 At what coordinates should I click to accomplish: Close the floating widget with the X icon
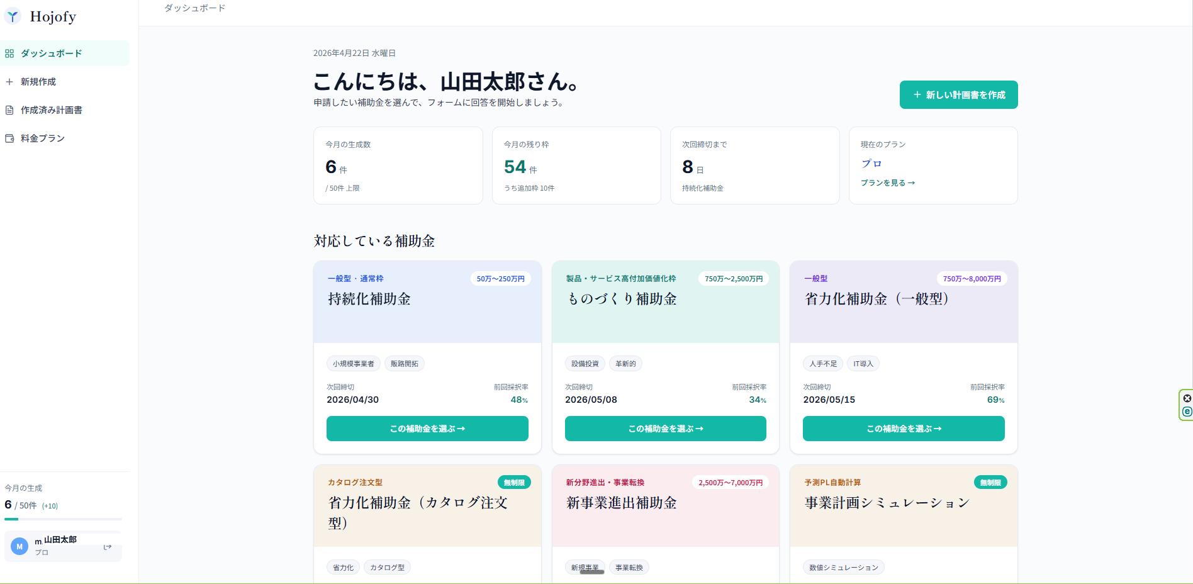tap(1187, 398)
